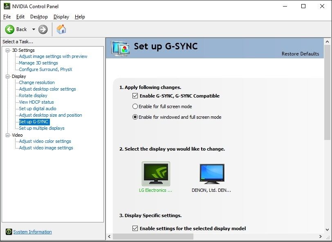Toggle Enable G-SYNC, G-SYNC Compatible checkbox
The image size is (332, 242).
pyautogui.click(x=135, y=96)
